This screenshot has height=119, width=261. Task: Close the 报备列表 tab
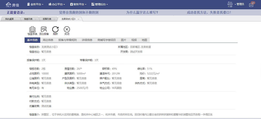[54, 19]
